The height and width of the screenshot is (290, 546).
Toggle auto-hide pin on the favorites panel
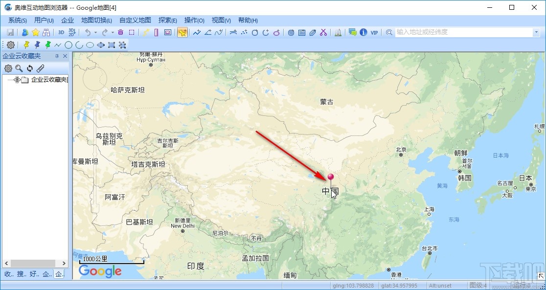[57, 56]
